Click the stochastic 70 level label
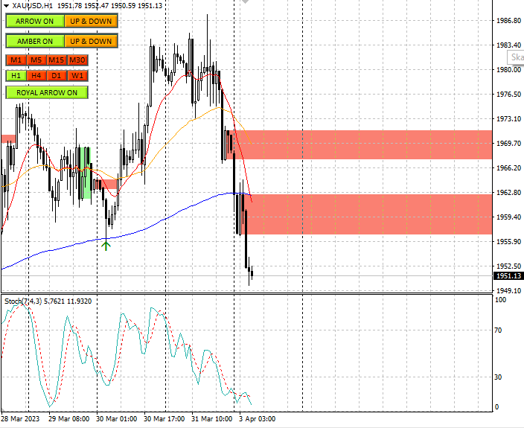524x428 pixels. 498,330
